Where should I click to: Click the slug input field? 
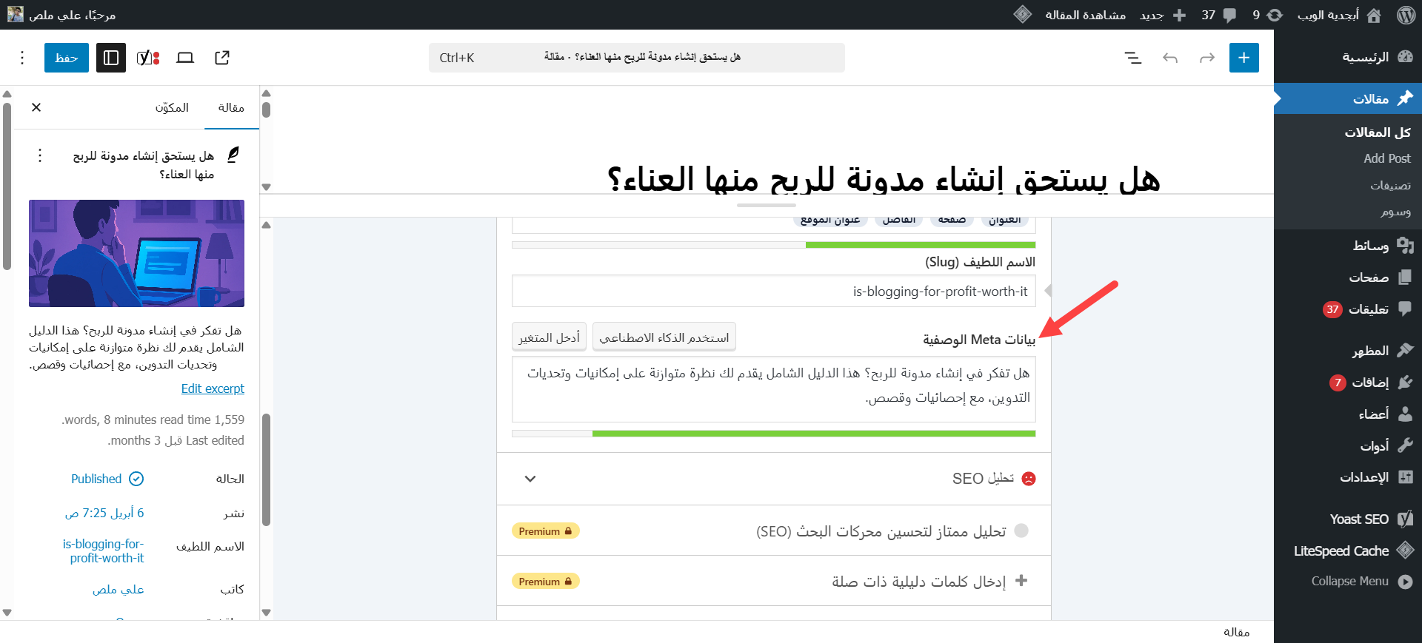tap(773, 292)
